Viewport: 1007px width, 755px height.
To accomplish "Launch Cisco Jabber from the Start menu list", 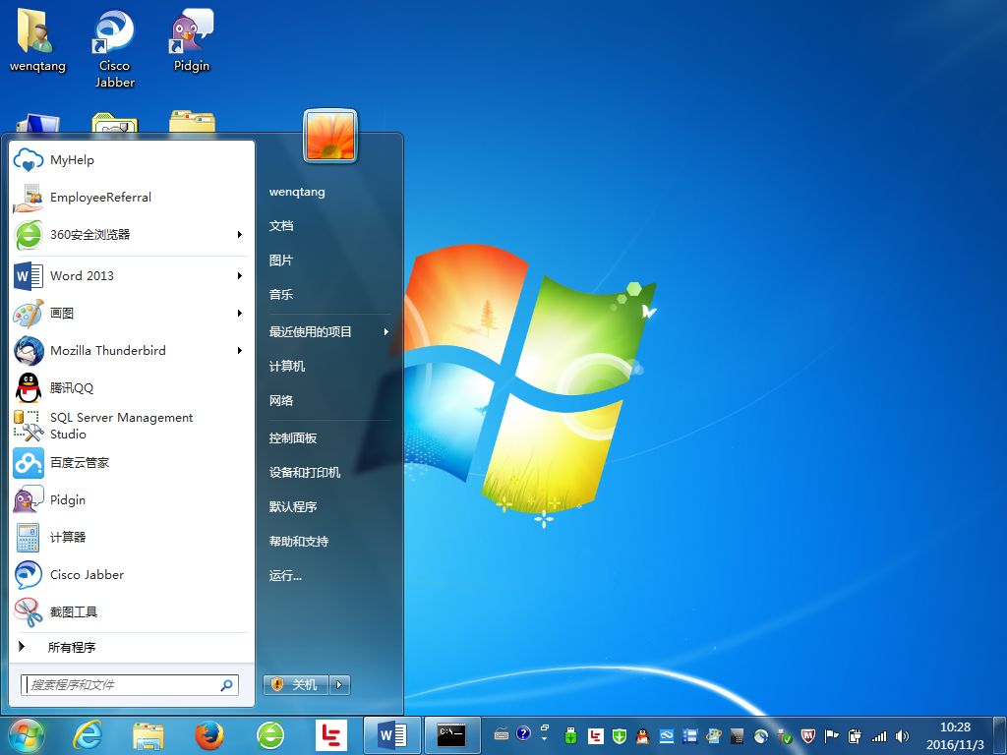I will pyautogui.click(x=131, y=574).
